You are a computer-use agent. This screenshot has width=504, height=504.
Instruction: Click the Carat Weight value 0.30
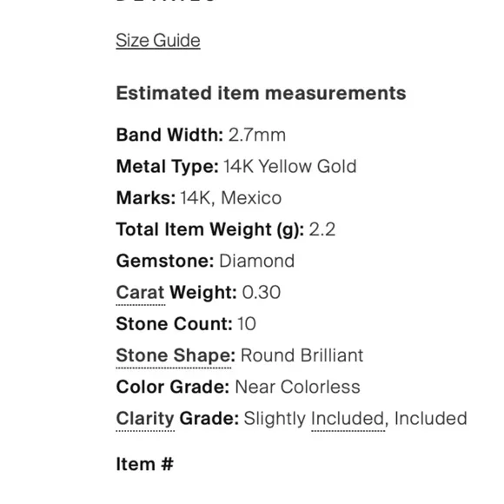click(261, 292)
